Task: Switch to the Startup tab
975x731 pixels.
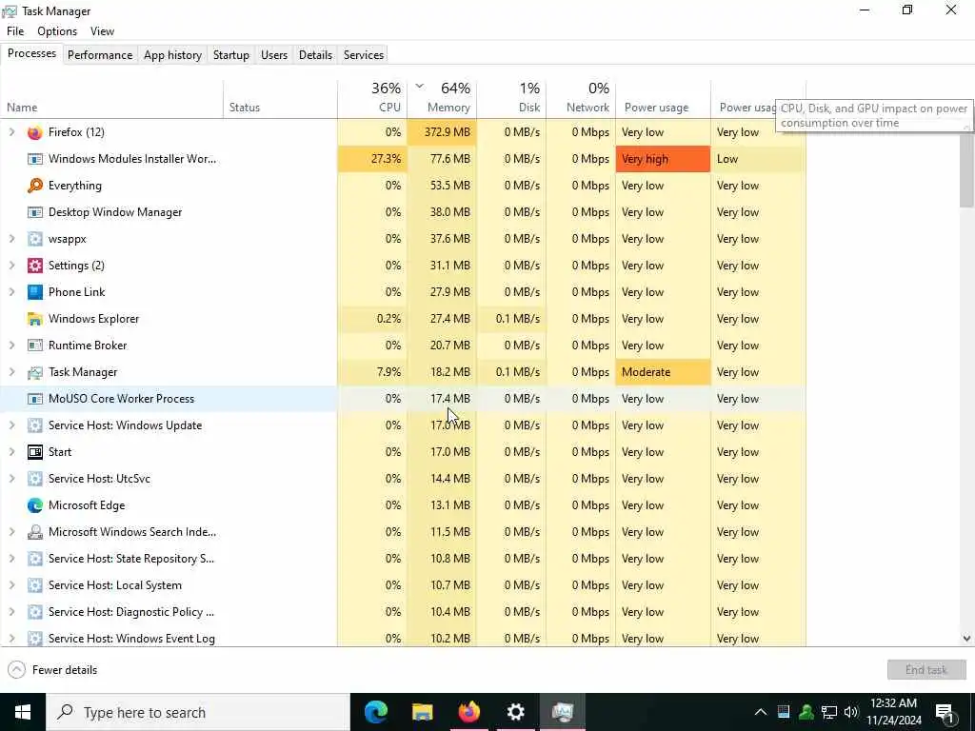Action: 231,54
